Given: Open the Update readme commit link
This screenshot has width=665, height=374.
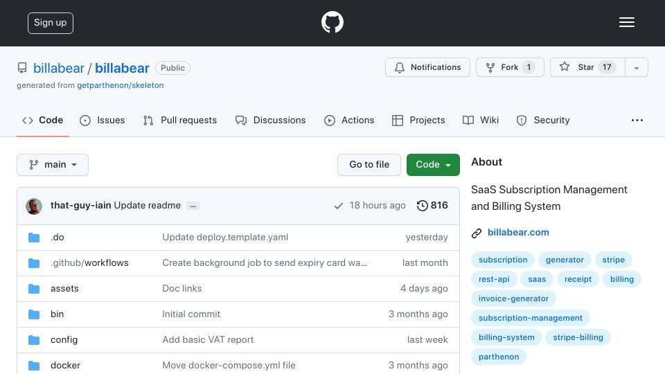Looking at the screenshot, I should coord(147,206).
